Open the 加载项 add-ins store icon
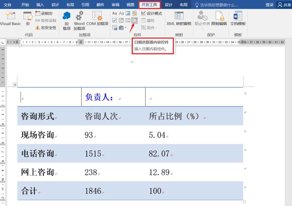This screenshot has width=292, height=206. point(67,21)
